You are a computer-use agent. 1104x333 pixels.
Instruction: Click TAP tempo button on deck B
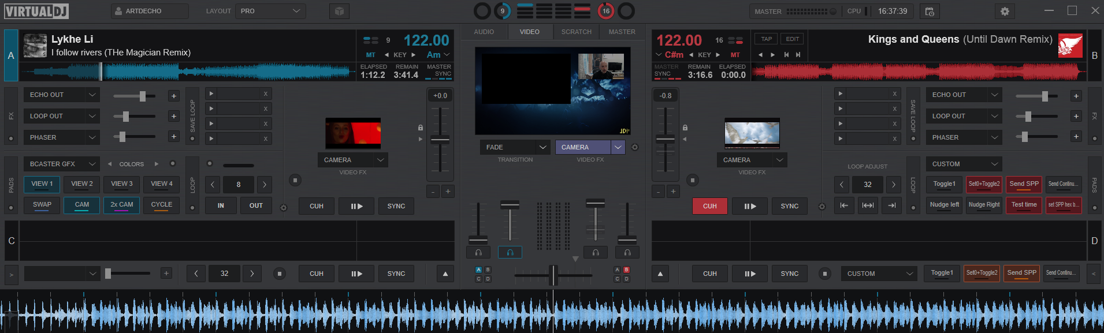pos(767,39)
